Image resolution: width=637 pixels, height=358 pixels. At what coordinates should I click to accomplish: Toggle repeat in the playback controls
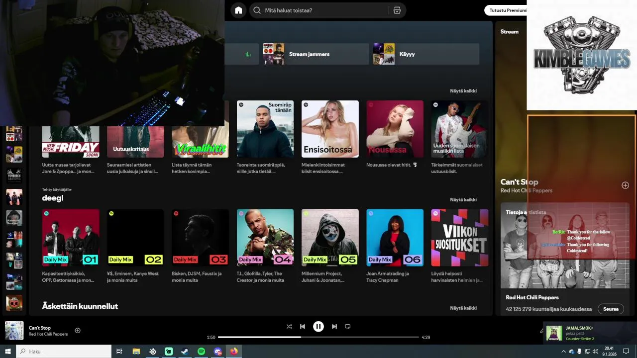348,327
